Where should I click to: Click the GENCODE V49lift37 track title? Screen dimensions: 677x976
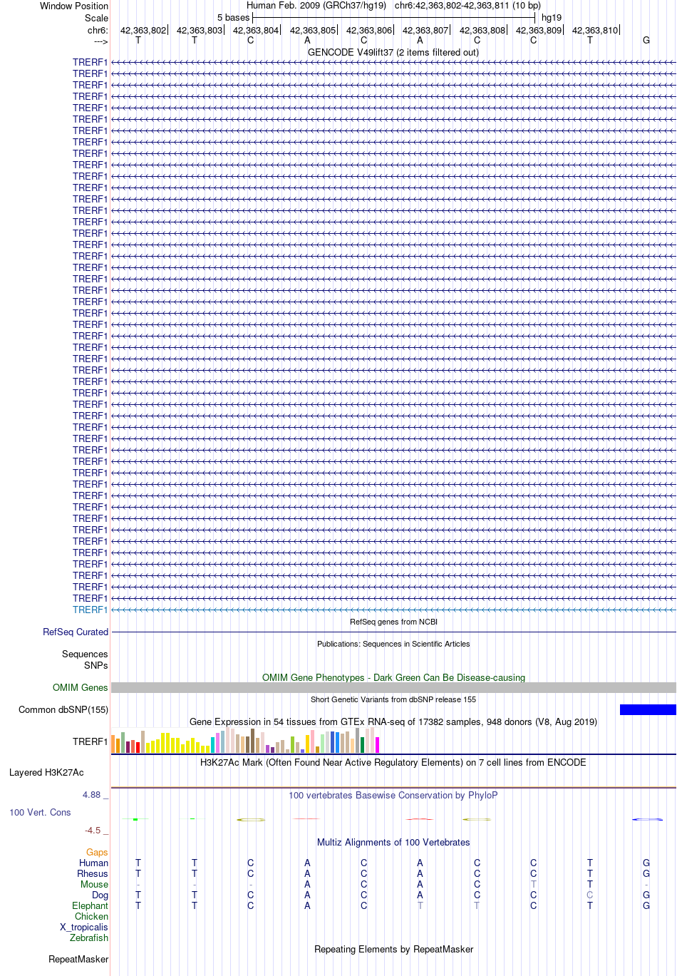click(x=393, y=52)
